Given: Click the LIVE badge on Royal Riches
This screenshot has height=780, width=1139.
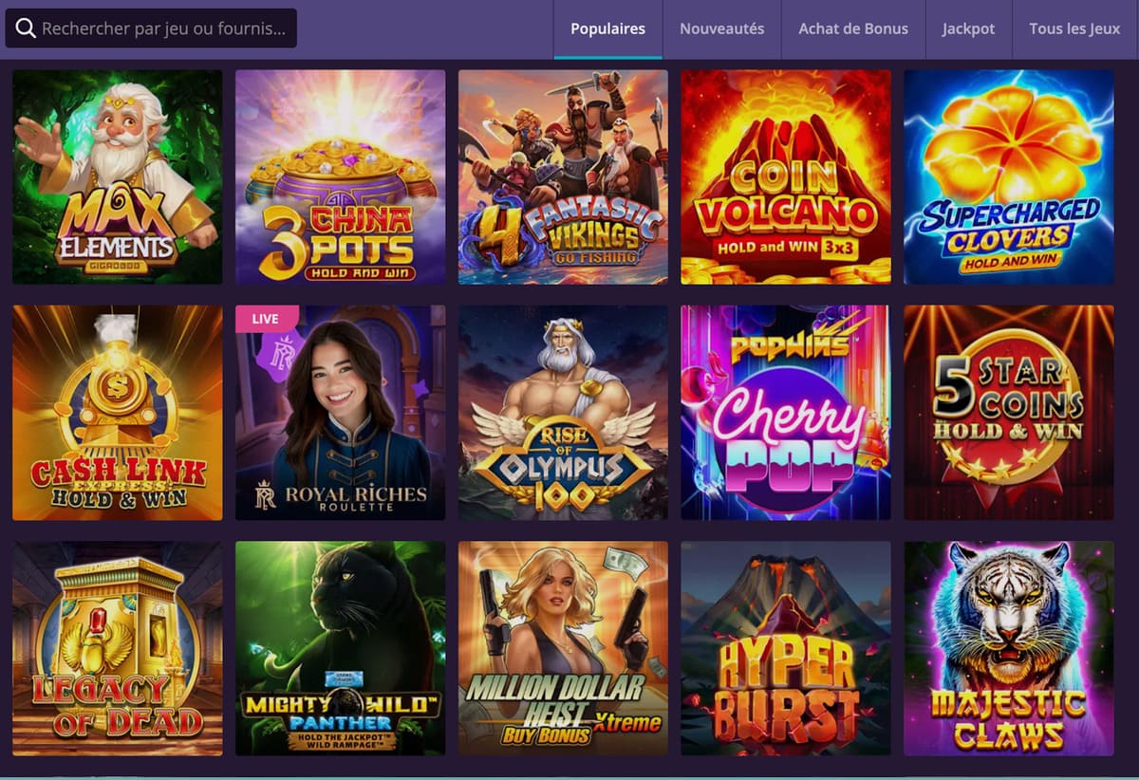Looking at the screenshot, I should (266, 319).
